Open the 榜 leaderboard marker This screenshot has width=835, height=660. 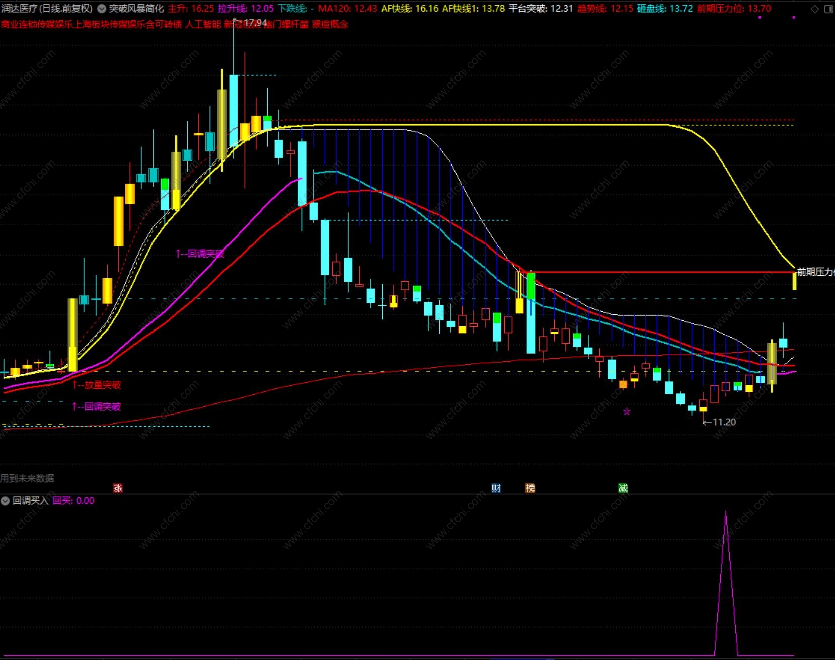(530, 488)
